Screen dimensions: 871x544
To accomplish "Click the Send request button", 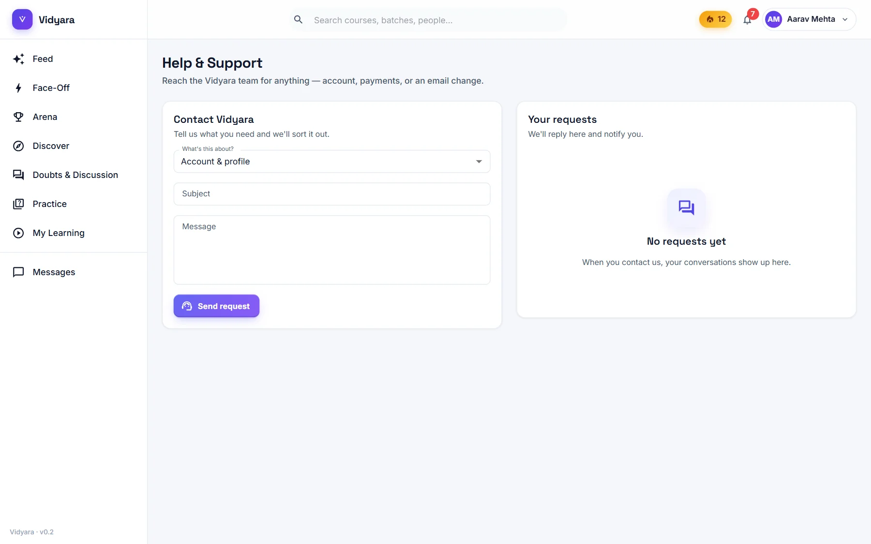I will click(216, 306).
